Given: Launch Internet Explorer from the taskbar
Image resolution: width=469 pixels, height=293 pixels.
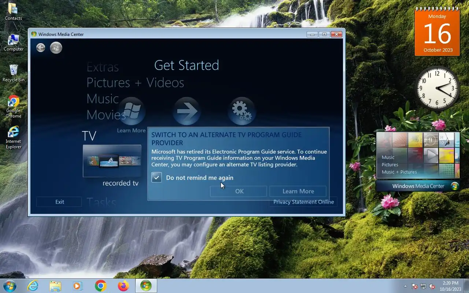Looking at the screenshot, I should (x=33, y=286).
